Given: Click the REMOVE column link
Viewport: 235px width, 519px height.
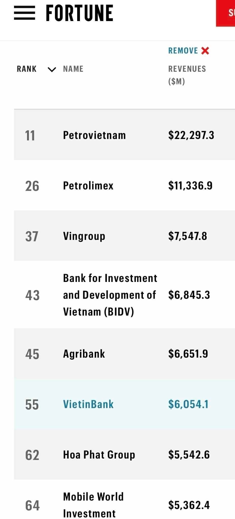Looking at the screenshot, I should (x=183, y=51).
